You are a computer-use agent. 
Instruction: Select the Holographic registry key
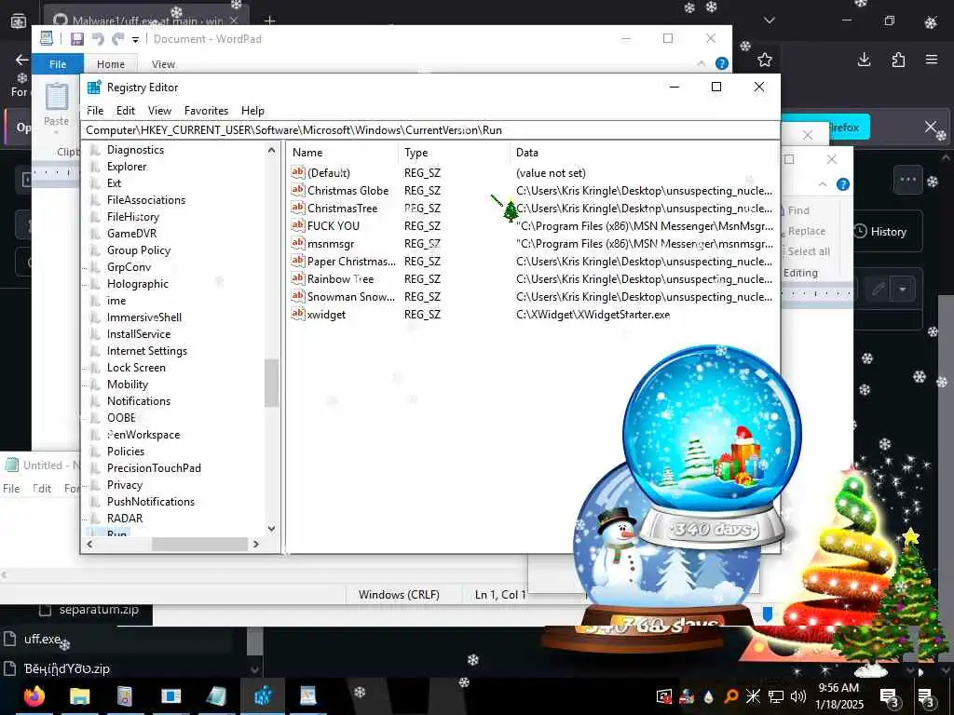click(x=138, y=284)
